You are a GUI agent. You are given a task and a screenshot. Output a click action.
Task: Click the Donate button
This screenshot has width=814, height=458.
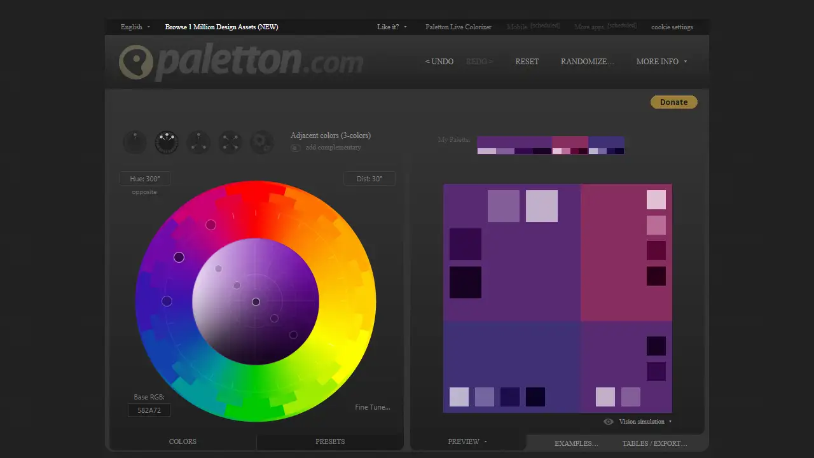click(x=673, y=102)
